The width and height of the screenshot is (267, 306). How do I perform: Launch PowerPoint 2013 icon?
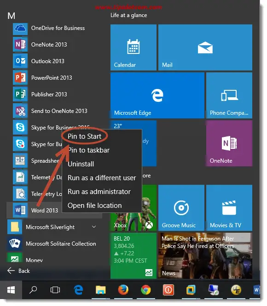pos(20,78)
